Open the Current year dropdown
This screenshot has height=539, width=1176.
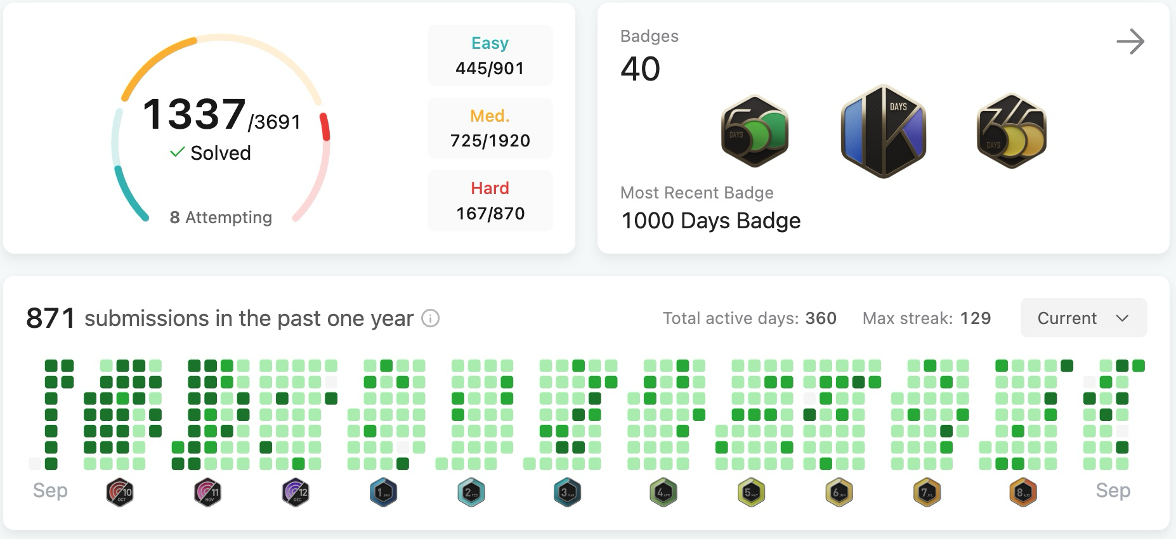[1083, 318]
